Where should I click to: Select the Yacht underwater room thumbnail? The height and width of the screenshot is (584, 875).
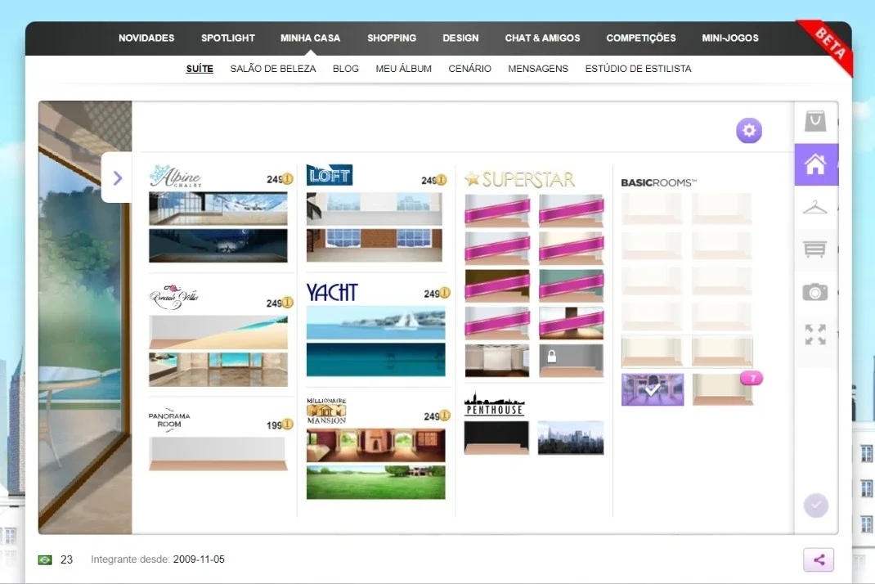click(375, 360)
